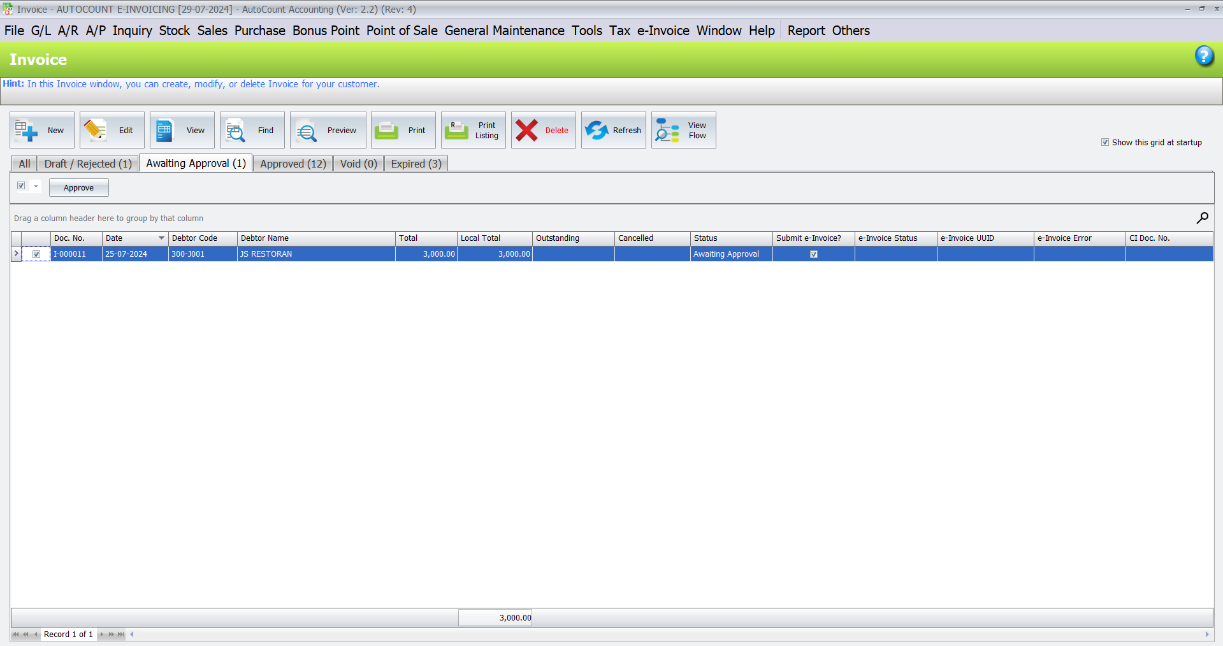This screenshot has width=1223, height=646.
Task: Toggle the select-all checkbox above the grid
Action: [20, 185]
